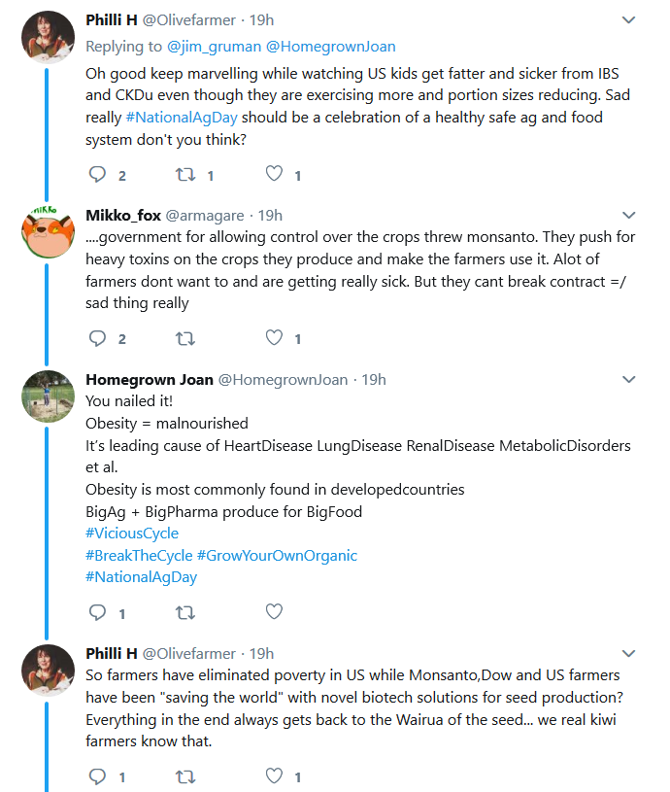Open the #ViciousCycle hashtag
670x792 pixels.
(x=132, y=534)
